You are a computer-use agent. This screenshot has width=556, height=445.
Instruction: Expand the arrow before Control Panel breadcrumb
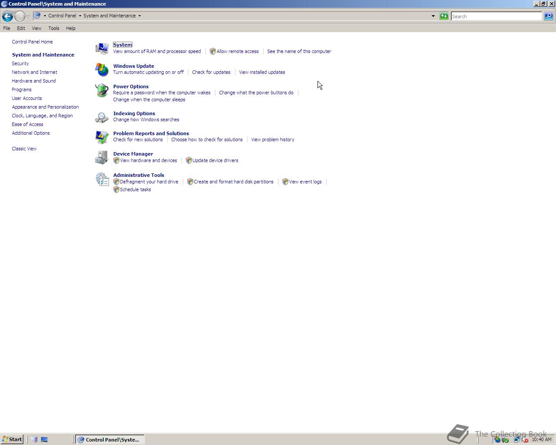pyautogui.click(x=45, y=16)
